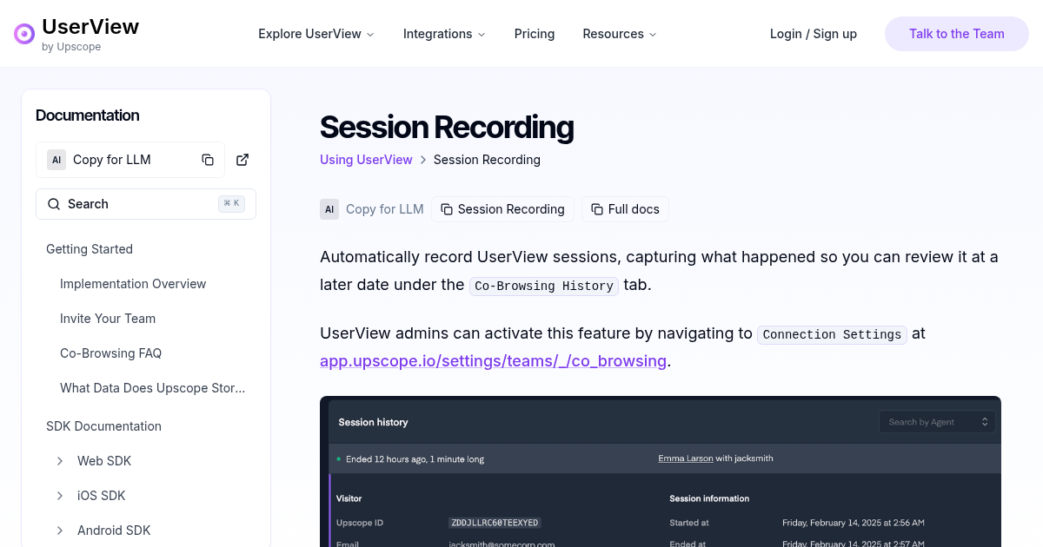The image size is (1043, 547).
Task: Open Resources dropdown menu
Action: 620,34
